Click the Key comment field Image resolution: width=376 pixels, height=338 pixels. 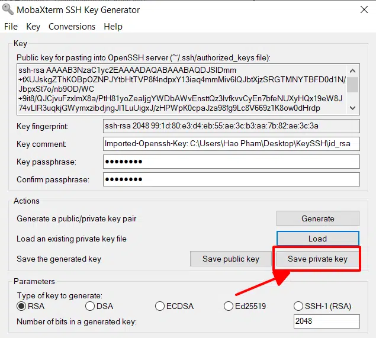click(231, 144)
